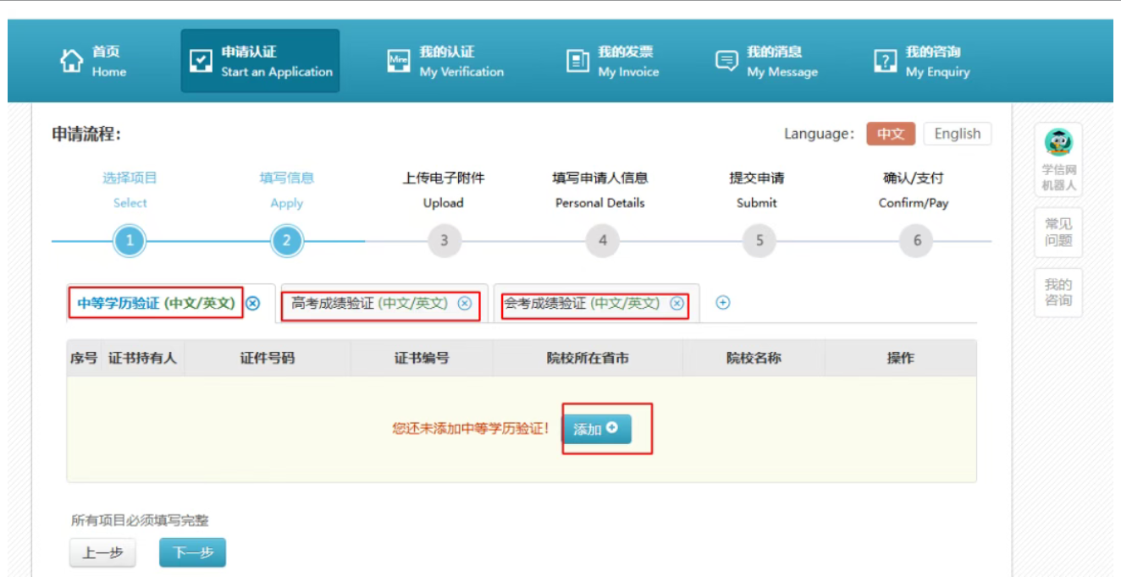Switch to 高考成绩验证 tab
1121x582 pixels.
point(369,304)
